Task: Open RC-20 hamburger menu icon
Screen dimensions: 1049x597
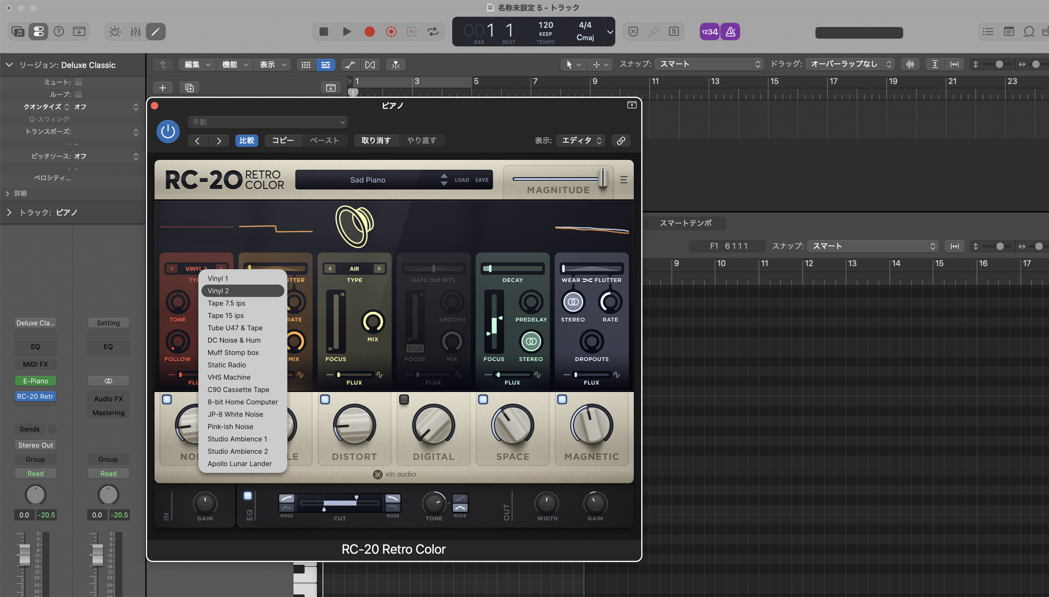Action: point(624,180)
